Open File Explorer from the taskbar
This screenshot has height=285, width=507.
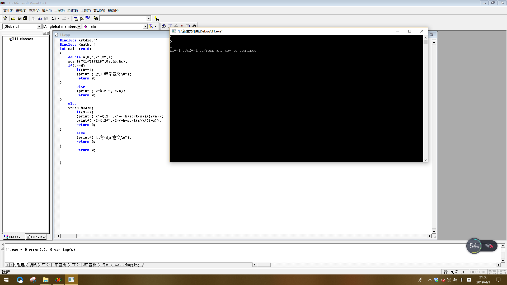pos(45,280)
